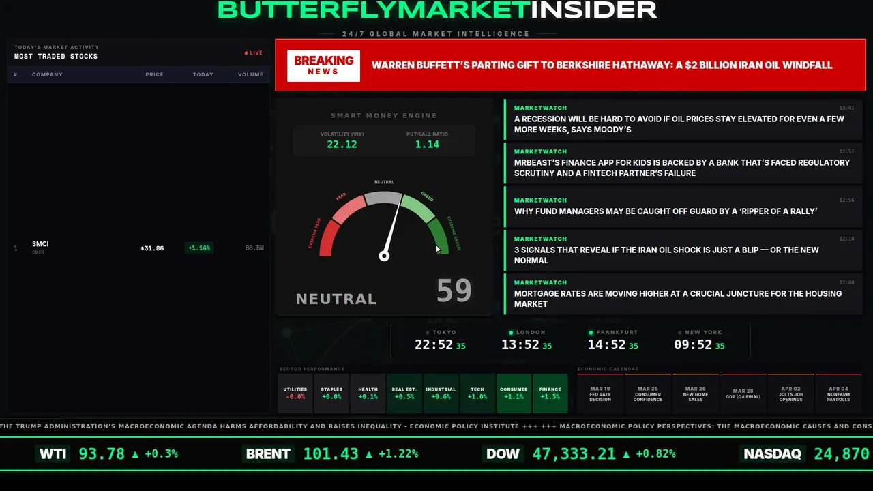Image resolution: width=873 pixels, height=491 pixels.
Task: Click the WTI up-arrow indicator
Action: (135, 453)
